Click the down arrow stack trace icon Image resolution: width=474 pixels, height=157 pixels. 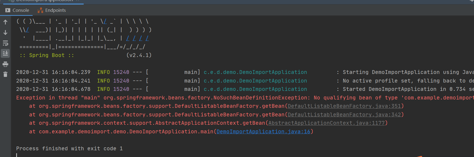pyautogui.click(x=5, y=33)
